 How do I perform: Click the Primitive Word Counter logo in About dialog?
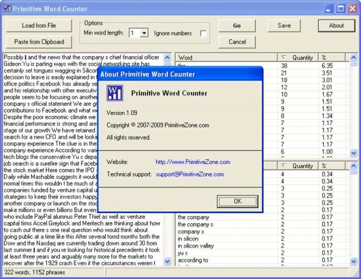coord(115,93)
